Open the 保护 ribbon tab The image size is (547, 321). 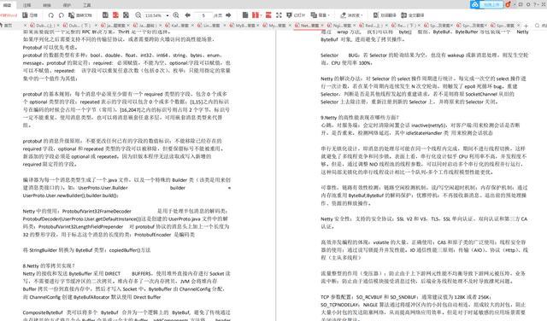67,5
